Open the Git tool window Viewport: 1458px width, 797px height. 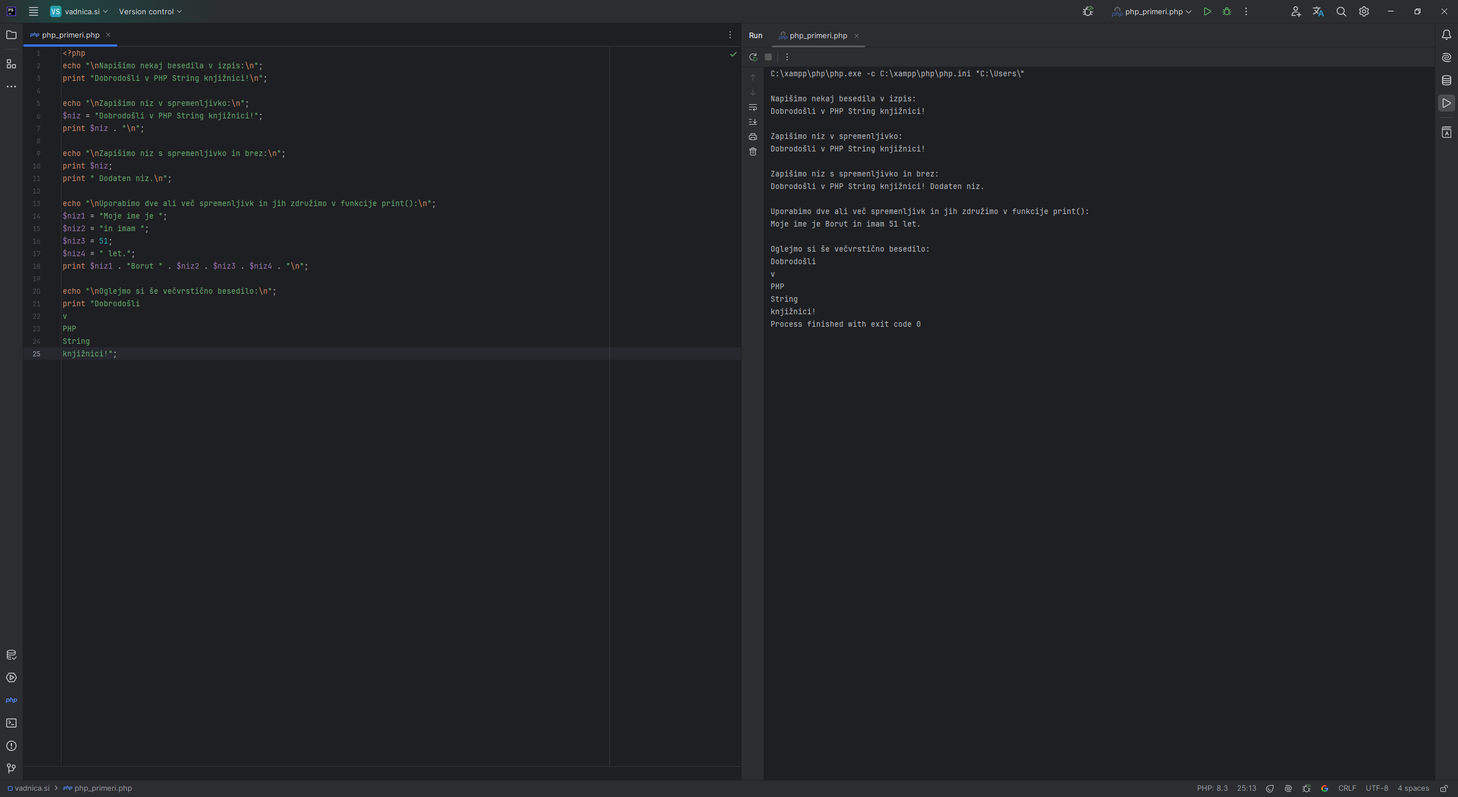point(11,769)
